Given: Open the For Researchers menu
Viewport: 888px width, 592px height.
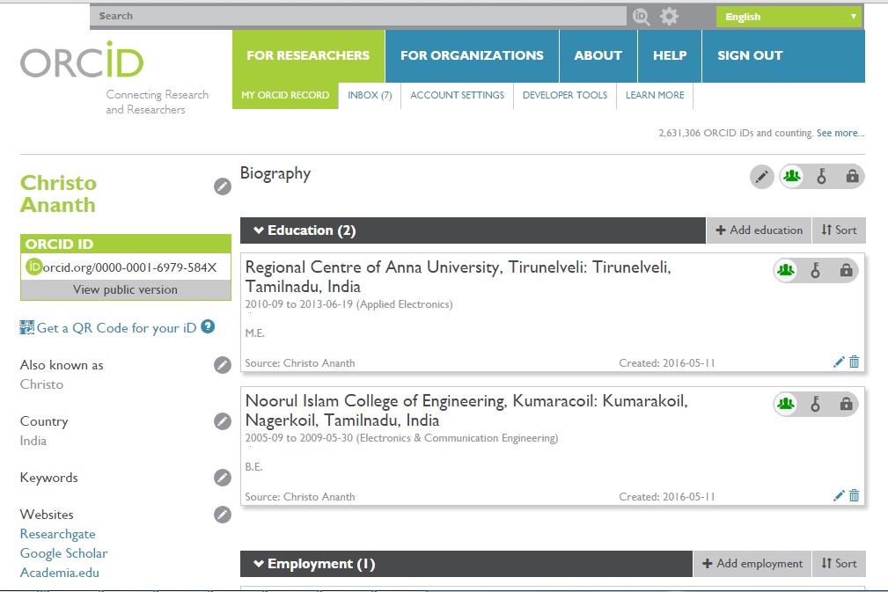Looking at the screenshot, I should tap(308, 55).
